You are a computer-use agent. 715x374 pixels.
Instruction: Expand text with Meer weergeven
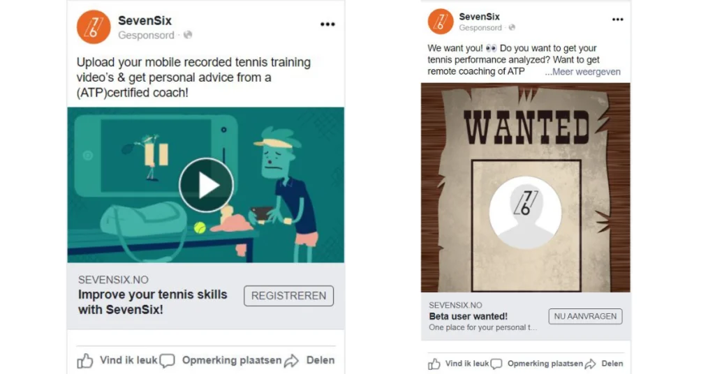click(x=583, y=71)
